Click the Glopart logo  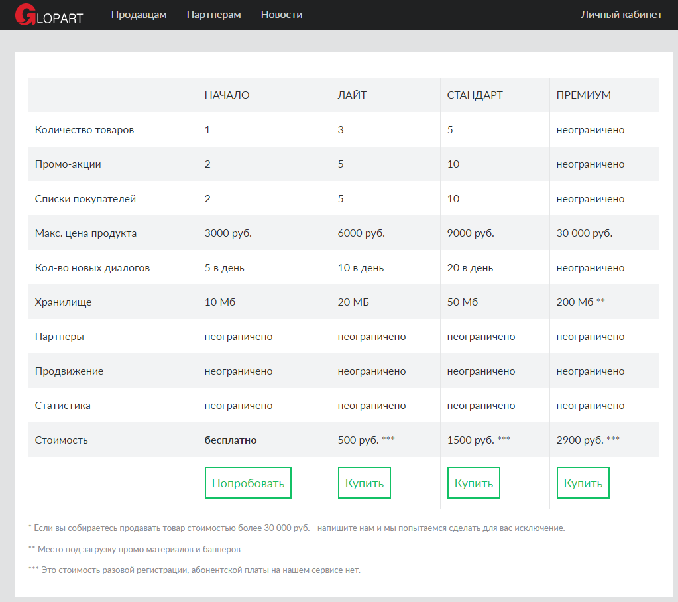(49, 15)
